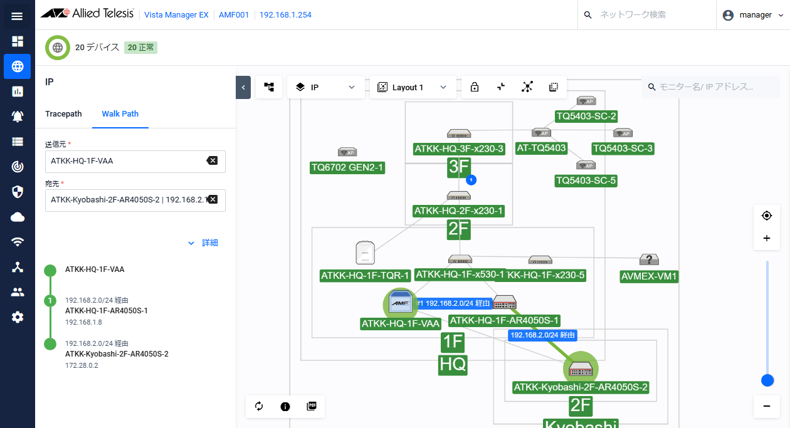Viewport: 790px width, 428px height.
Task: Toggle the map lock icon
Action: [475, 87]
